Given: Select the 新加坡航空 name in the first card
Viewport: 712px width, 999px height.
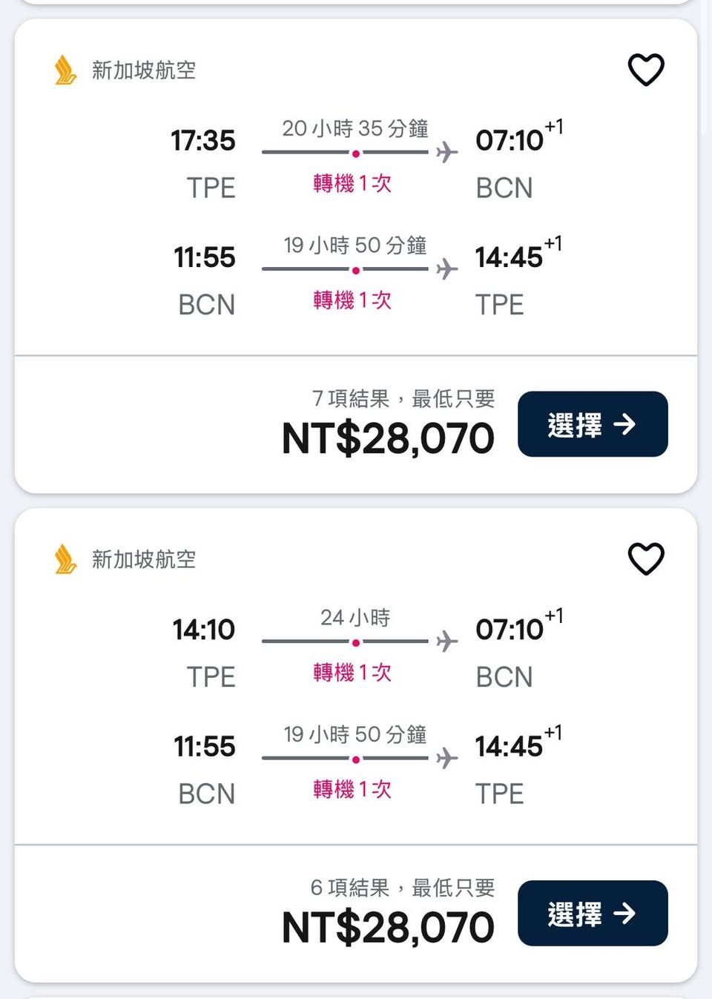Looking at the screenshot, I should tap(144, 70).
